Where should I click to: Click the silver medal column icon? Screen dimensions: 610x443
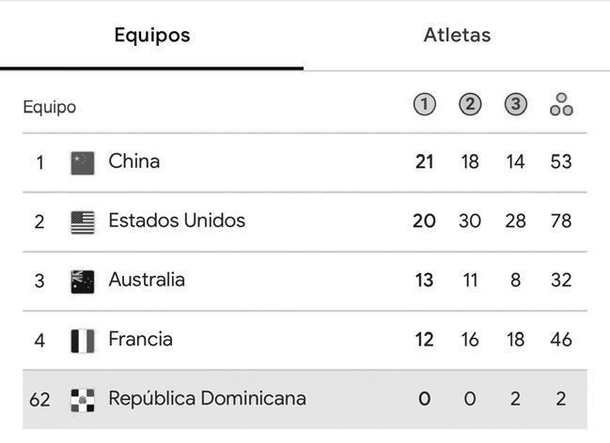pyautogui.click(x=470, y=104)
